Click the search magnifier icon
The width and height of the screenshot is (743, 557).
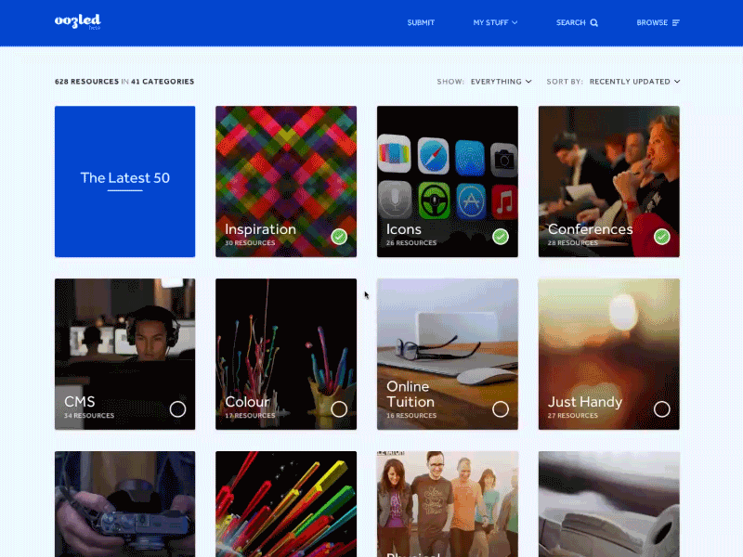point(594,22)
